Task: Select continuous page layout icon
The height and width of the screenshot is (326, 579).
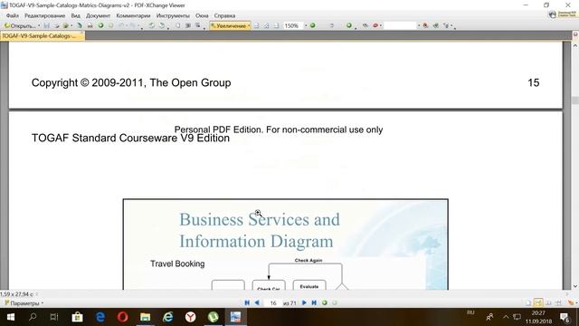Action: [x=538, y=303]
